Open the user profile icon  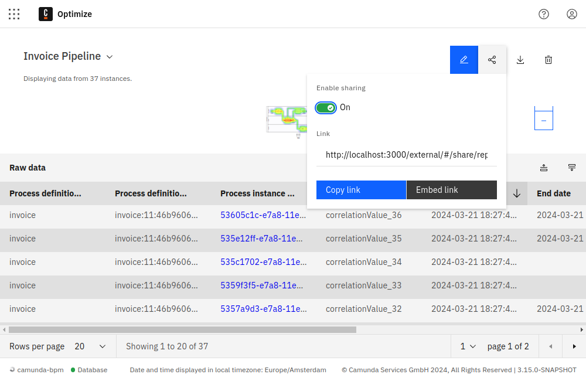click(572, 14)
